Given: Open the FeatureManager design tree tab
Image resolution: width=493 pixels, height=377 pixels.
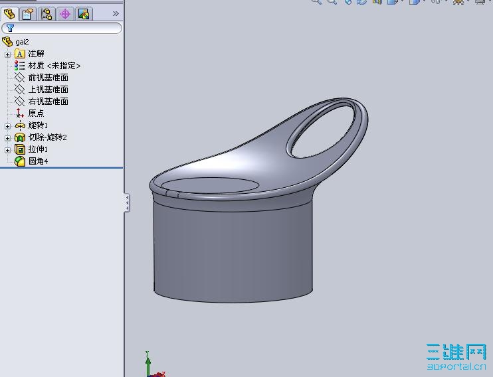Looking at the screenshot, I should (x=9, y=14).
